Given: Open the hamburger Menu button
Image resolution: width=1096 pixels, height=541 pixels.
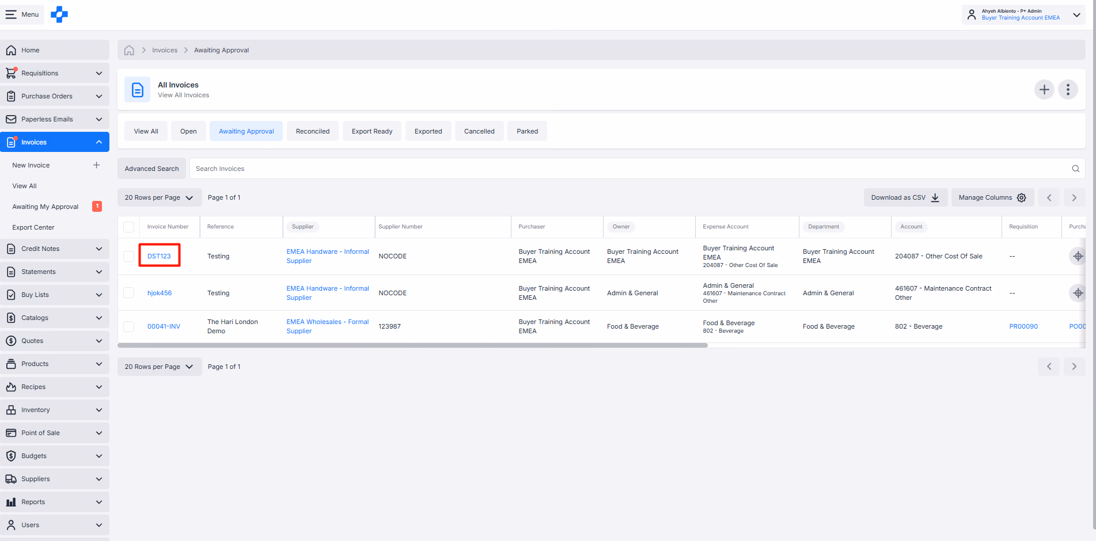Looking at the screenshot, I should tap(22, 14).
